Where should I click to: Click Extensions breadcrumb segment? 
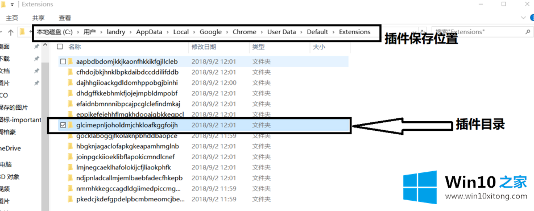354,32
